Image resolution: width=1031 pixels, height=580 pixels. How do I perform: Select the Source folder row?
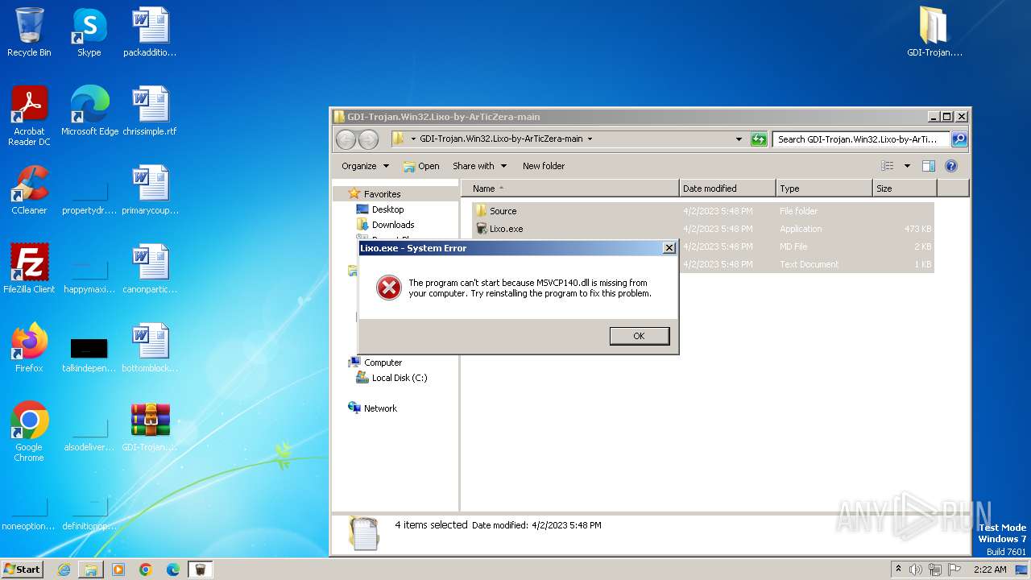tap(702, 211)
